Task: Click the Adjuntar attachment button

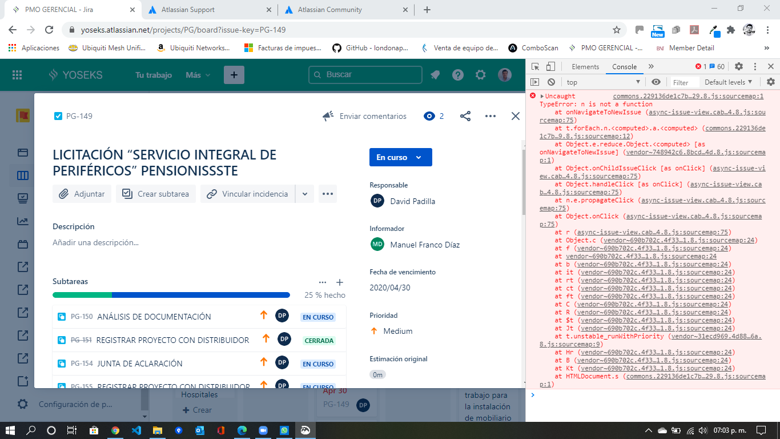Action: point(81,194)
